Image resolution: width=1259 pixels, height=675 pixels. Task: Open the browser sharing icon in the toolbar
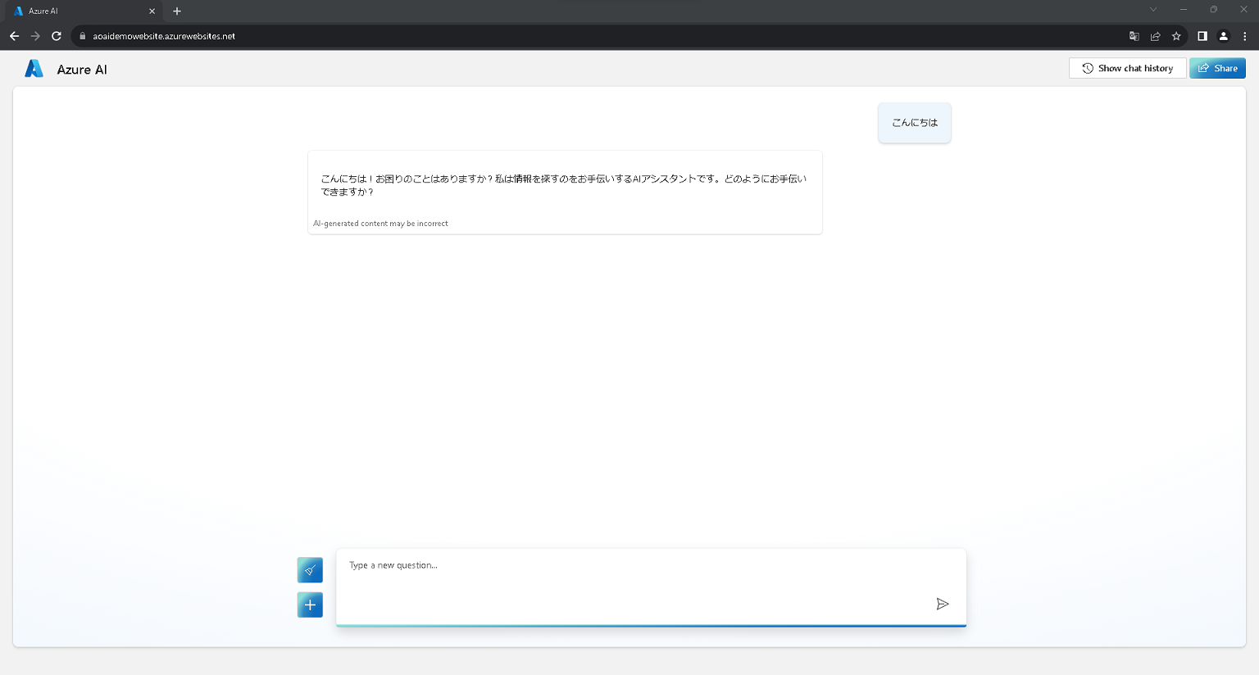coord(1156,36)
